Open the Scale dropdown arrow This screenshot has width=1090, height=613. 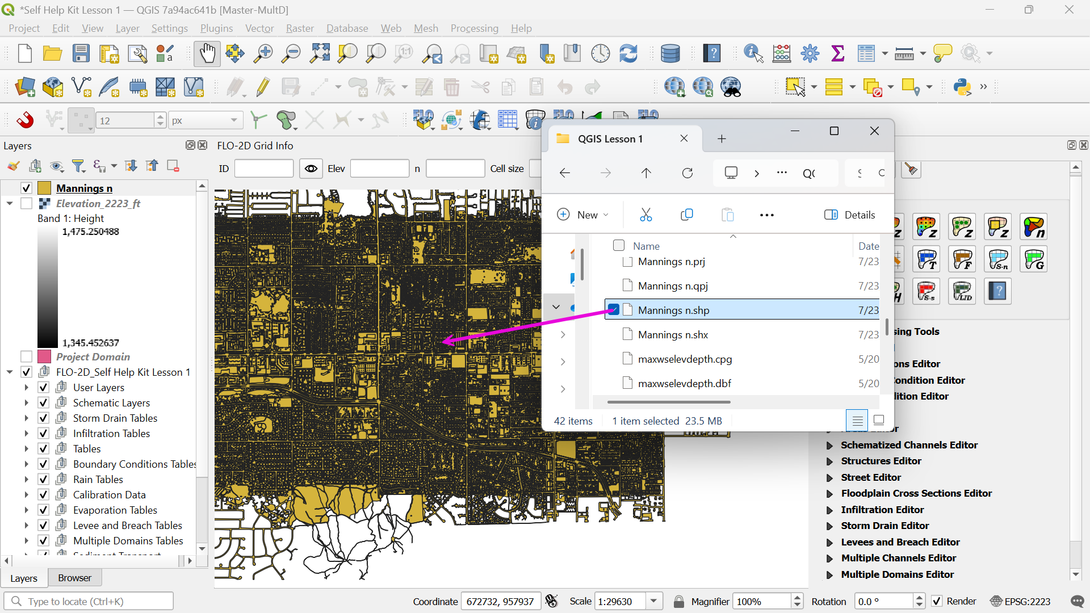point(654,601)
